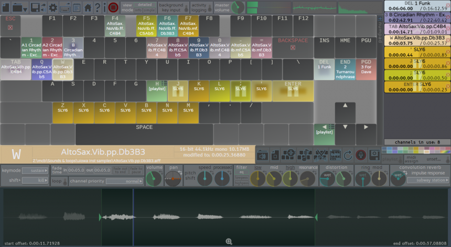Click the PGD 3 For Dave key
The width and height of the screenshot is (451, 247).
click(366, 70)
